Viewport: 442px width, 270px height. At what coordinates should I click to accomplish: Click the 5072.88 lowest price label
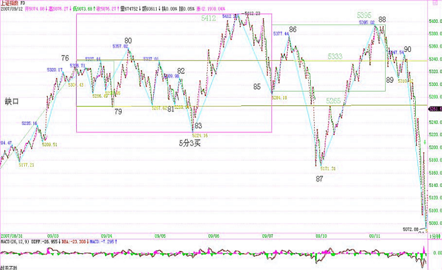click(x=410, y=229)
